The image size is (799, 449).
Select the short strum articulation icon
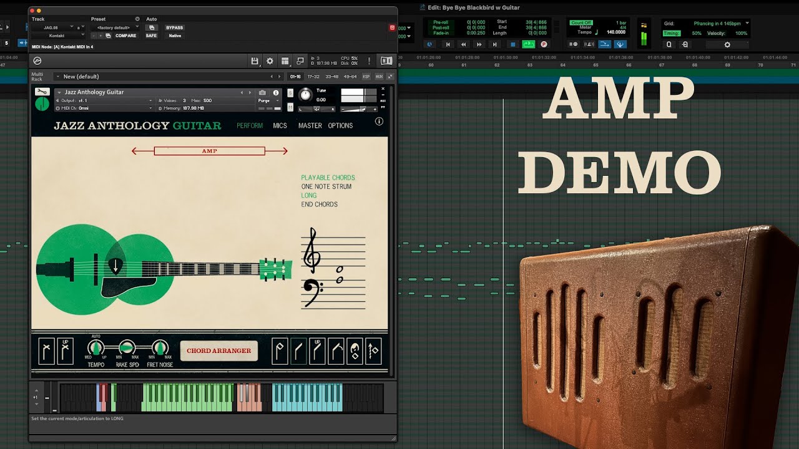coord(280,351)
